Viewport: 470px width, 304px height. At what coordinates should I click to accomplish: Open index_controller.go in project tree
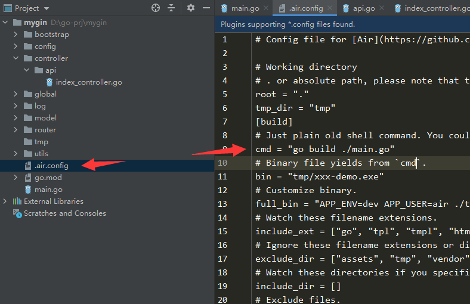pyautogui.click(x=89, y=82)
